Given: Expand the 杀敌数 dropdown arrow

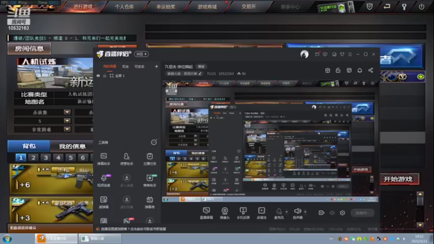Looking at the screenshot, I should click(67, 112).
